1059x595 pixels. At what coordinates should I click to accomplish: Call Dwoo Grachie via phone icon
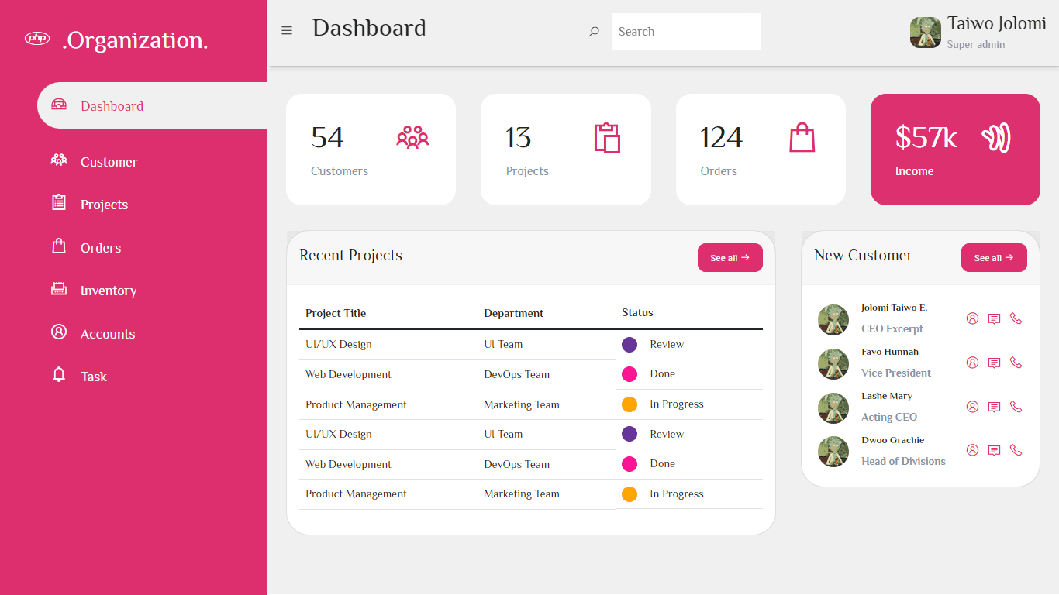point(1016,450)
